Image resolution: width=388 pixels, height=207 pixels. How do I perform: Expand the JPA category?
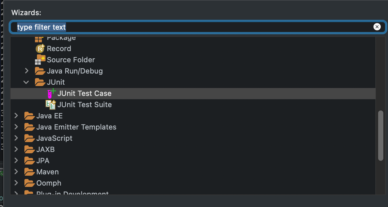(16, 161)
